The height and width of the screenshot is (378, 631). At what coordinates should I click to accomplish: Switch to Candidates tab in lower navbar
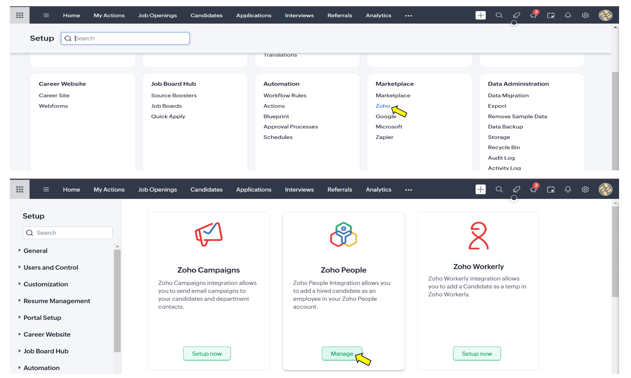pyautogui.click(x=206, y=190)
